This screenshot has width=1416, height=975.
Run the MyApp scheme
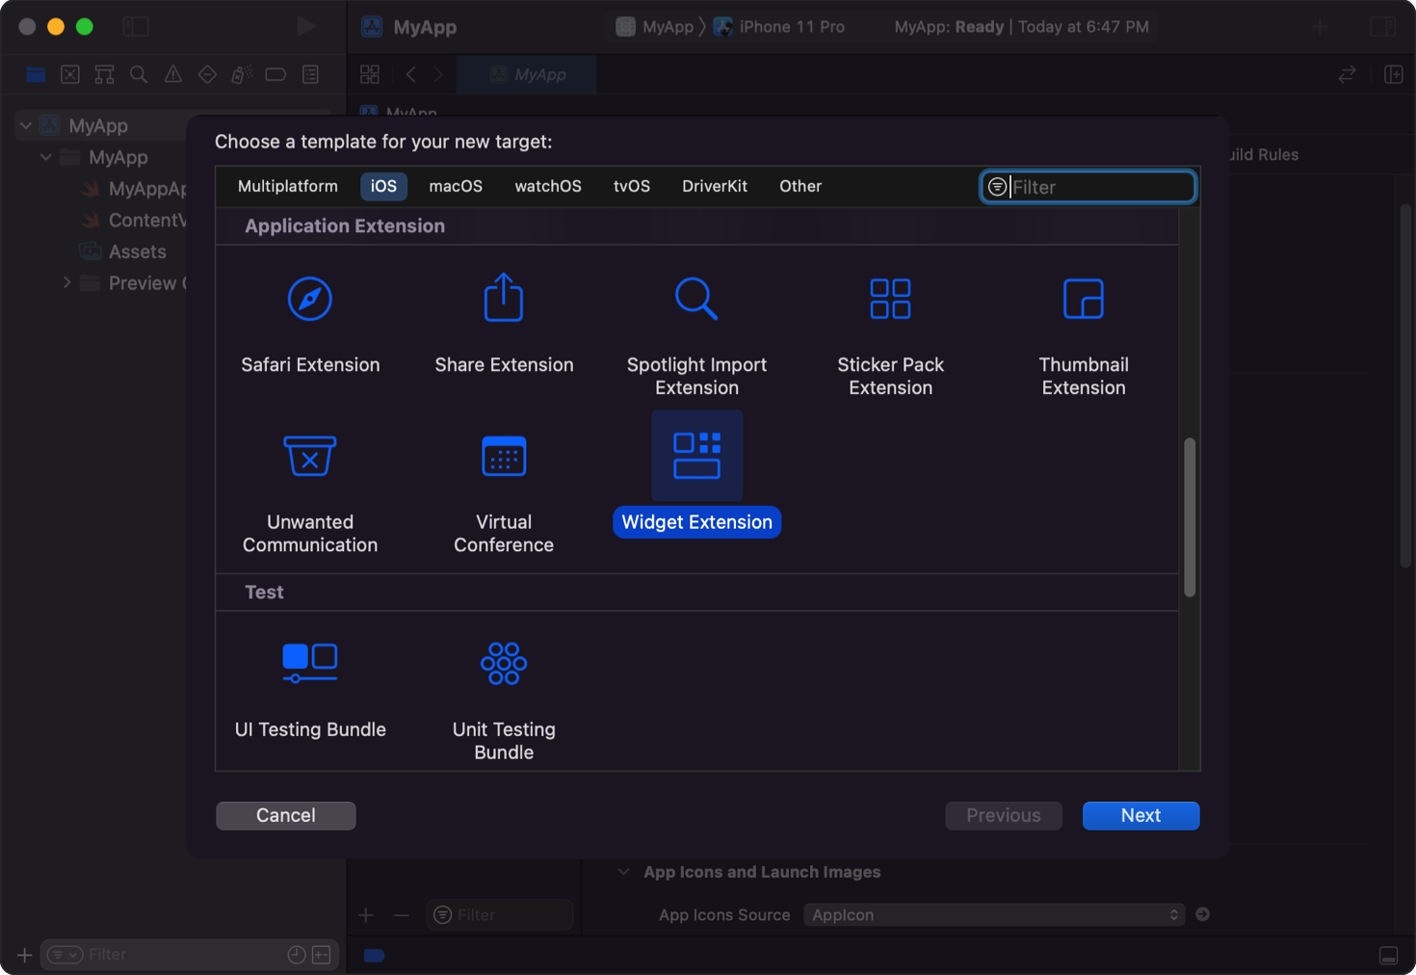pyautogui.click(x=306, y=26)
